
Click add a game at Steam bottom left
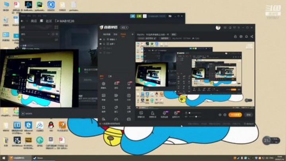click(27, 114)
